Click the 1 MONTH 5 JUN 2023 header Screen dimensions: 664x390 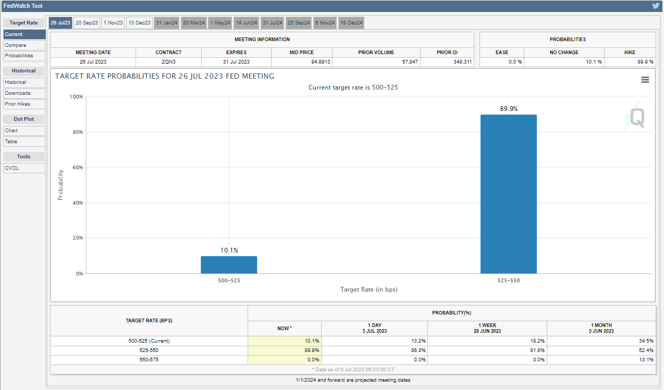(x=601, y=329)
